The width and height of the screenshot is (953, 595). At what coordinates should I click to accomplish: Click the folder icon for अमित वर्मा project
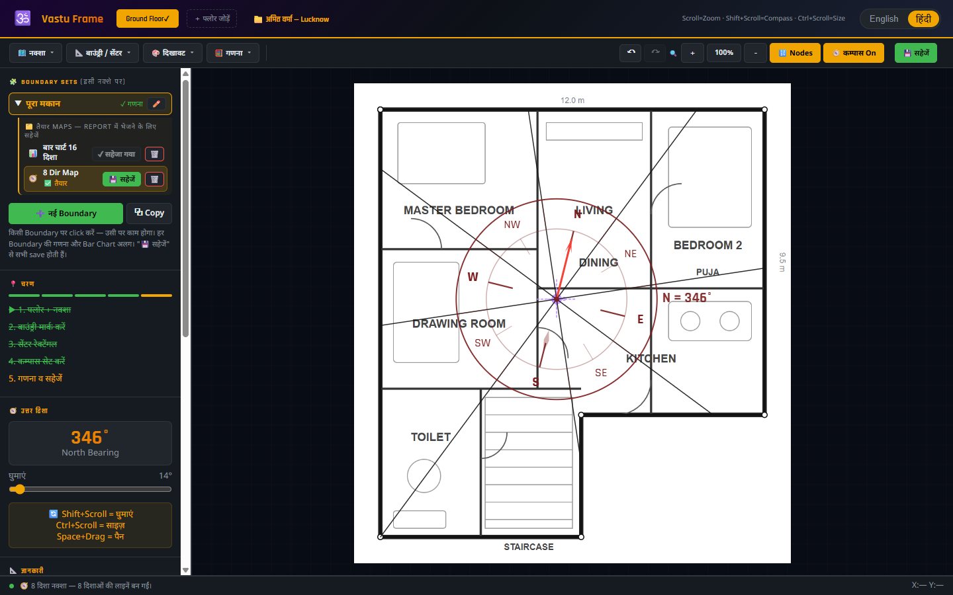[x=258, y=19]
